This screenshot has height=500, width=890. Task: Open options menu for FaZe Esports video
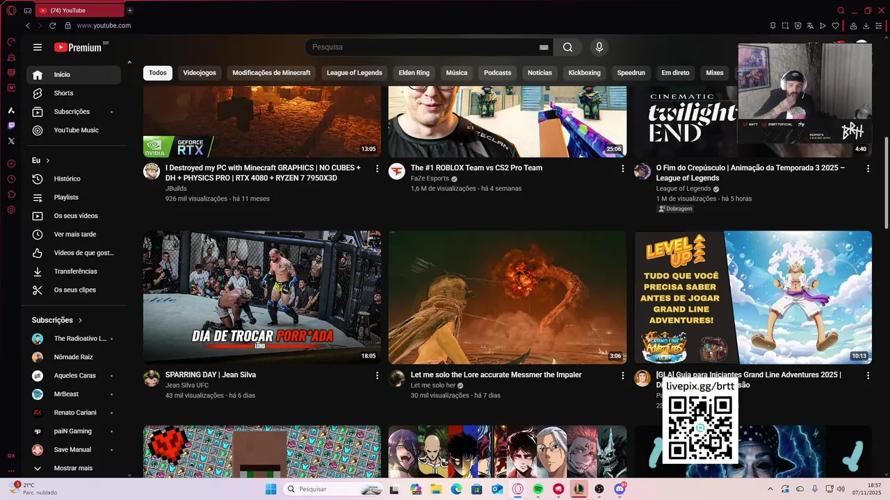tap(623, 169)
